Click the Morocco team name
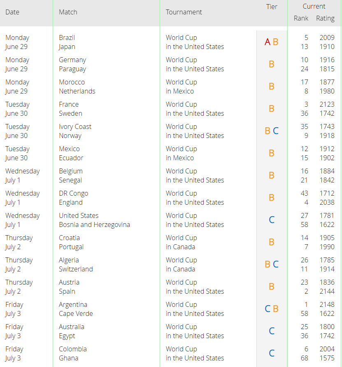 point(72,82)
